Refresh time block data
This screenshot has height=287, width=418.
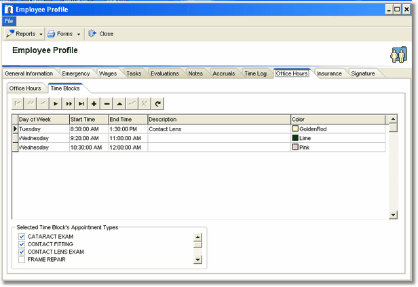157,103
